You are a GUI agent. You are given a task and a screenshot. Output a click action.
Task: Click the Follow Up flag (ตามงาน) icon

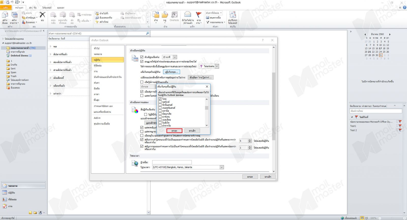click(199, 14)
